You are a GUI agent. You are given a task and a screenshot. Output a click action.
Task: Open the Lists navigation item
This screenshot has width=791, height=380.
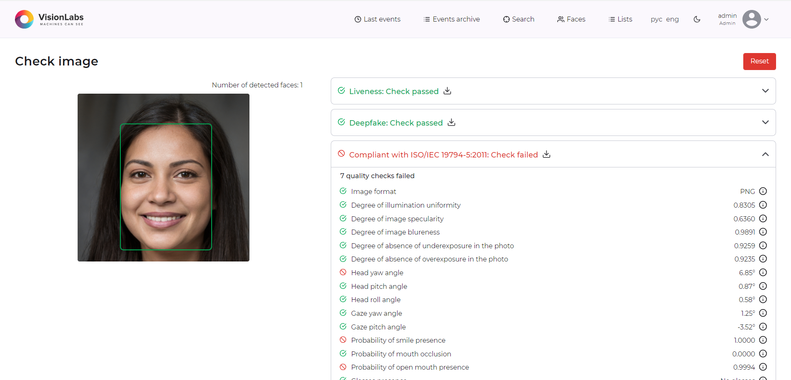coord(620,19)
